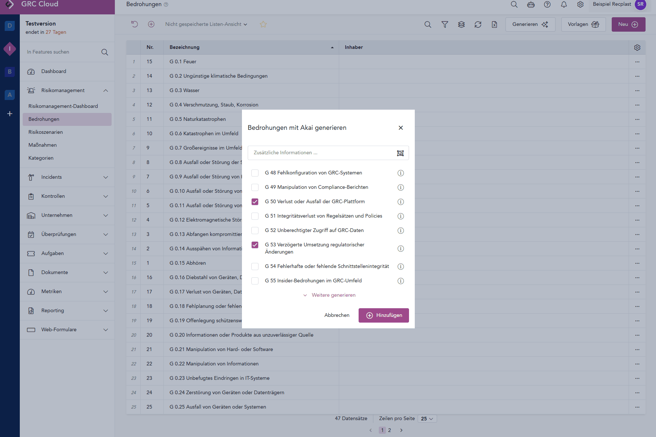This screenshot has height=437, width=656.
Task: Open the filter icon in toolbar
Action: tap(445, 24)
